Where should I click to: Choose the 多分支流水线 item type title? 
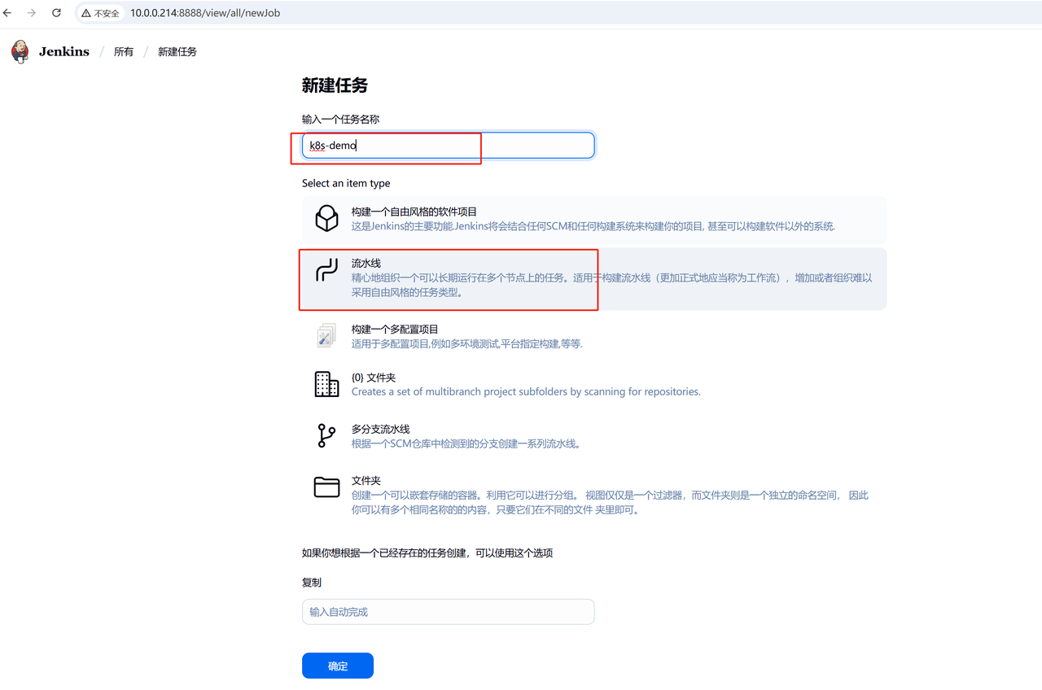(380, 429)
